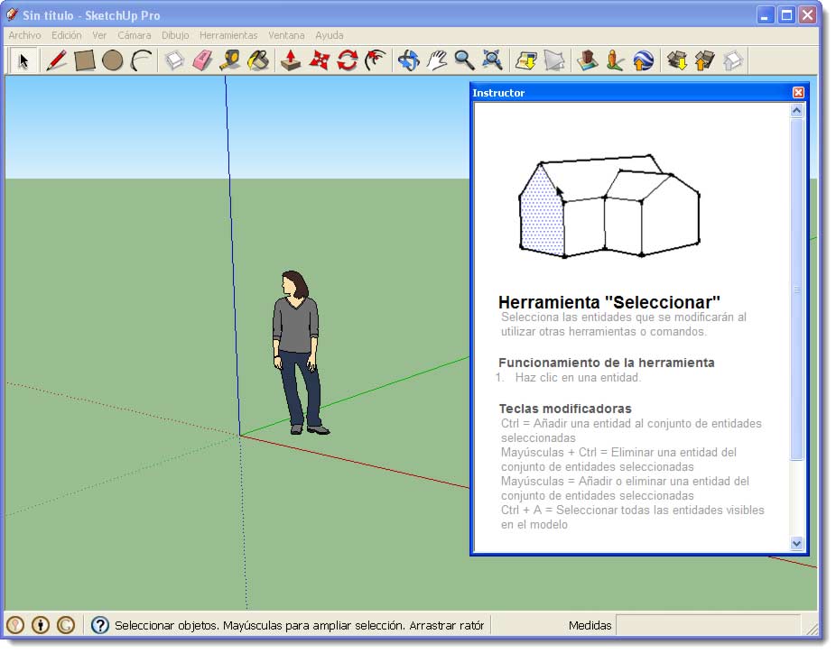Select the pink Eraser tool
Image resolution: width=836 pixels, height=653 pixels.
pos(202,60)
